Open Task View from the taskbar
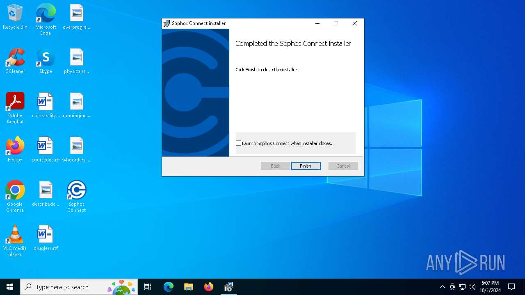Viewport: 525px width, 295px height. click(x=148, y=287)
